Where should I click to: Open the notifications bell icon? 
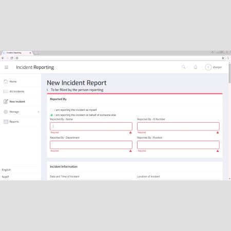196,67
